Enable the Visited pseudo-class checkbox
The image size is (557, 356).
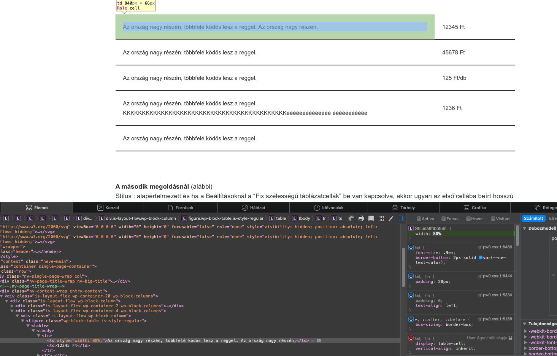[x=493, y=219]
